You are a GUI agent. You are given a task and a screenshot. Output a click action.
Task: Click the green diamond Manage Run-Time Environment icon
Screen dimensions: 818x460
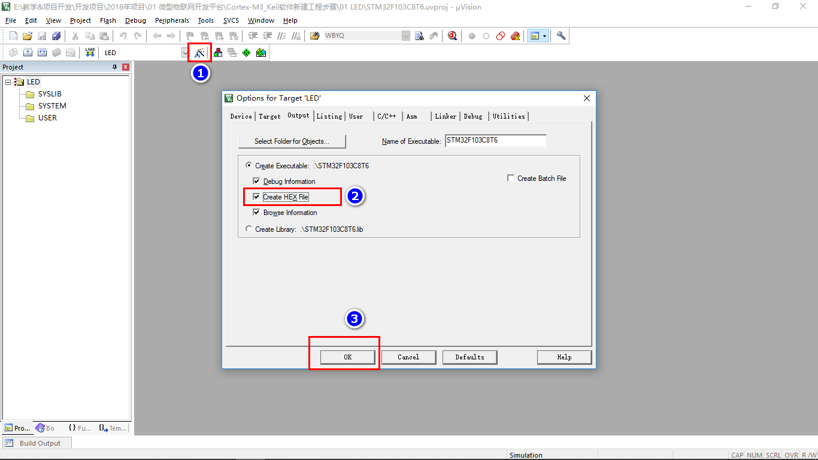pos(246,53)
